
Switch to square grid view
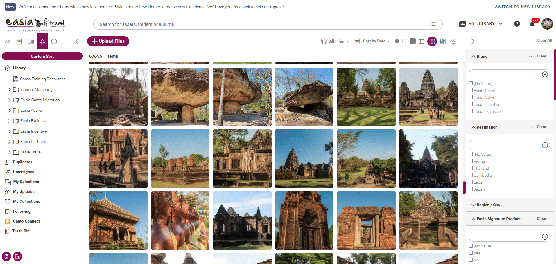tap(432, 41)
